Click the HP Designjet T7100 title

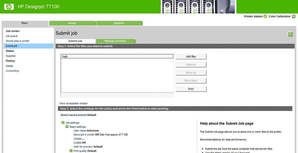pyautogui.click(x=38, y=7)
